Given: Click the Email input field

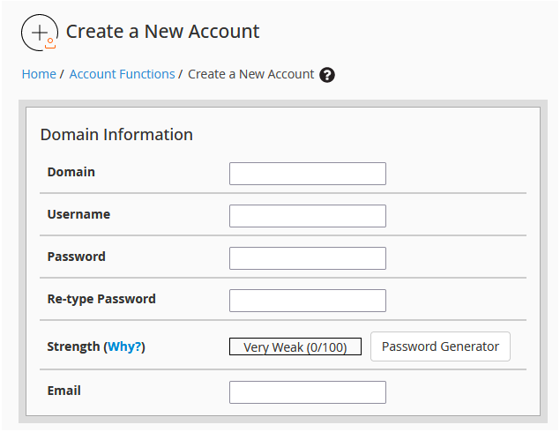Looking at the screenshot, I should point(307,392).
